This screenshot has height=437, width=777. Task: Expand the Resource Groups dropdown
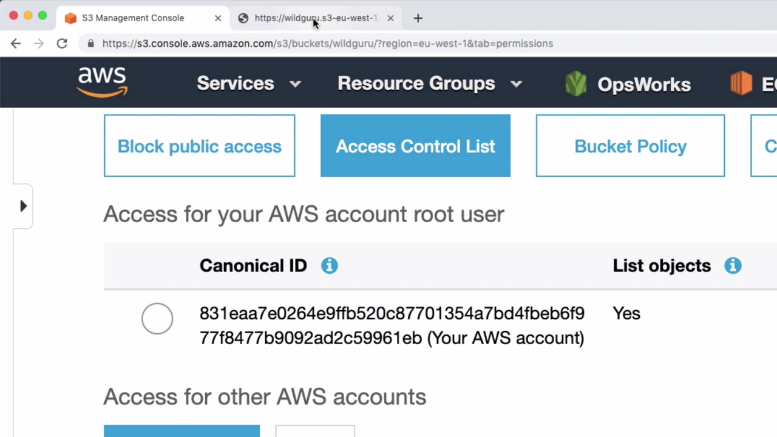tap(429, 84)
